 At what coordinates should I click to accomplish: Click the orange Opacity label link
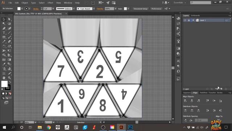100,9
